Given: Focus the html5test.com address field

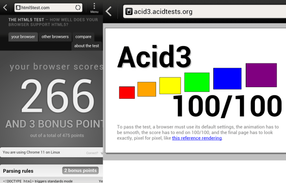Looking at the screenshot, I should (x=48, y=8).
